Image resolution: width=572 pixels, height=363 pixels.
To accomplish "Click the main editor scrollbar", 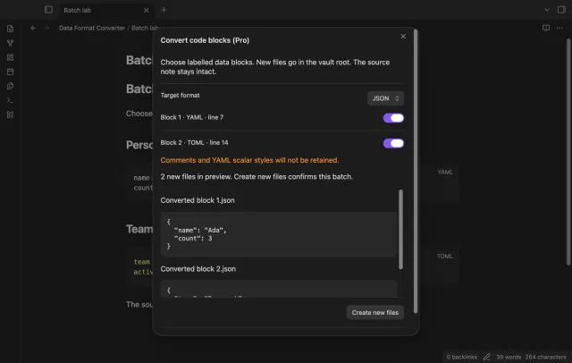I will coord(568,151).
